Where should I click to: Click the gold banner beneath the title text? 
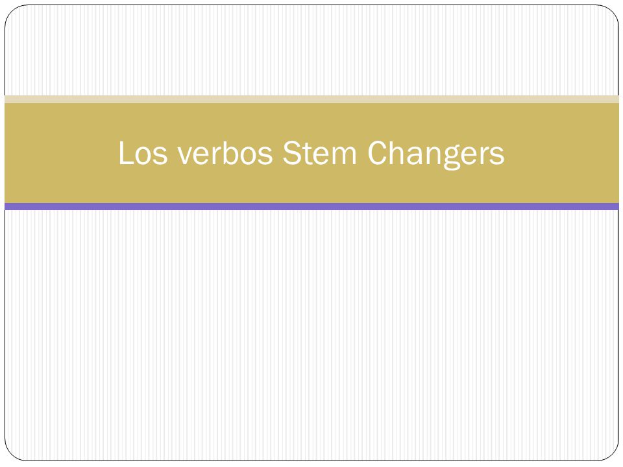point(311,187)
